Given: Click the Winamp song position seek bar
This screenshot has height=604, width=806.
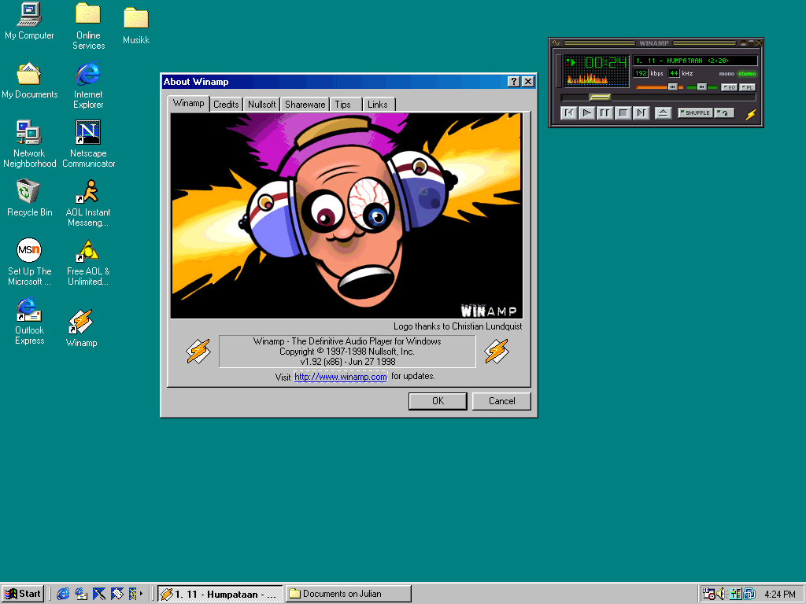Looking at the screenshot, I should [x=659, y=97].
